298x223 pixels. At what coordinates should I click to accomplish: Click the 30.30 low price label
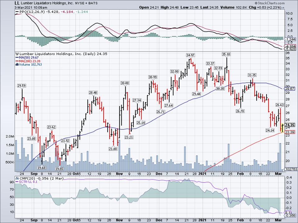[220, 89]
